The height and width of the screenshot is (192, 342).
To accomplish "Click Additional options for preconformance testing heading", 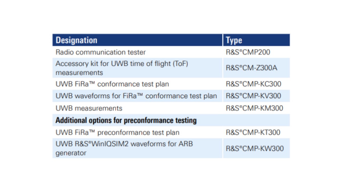I will [x=126, y=120].
